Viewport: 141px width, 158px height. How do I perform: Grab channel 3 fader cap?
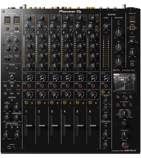[55, 126]
